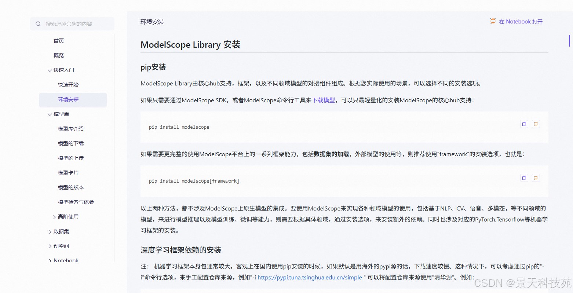
Task: Click the 在 Notebook 打开 link
Action: tap(521, 22)
